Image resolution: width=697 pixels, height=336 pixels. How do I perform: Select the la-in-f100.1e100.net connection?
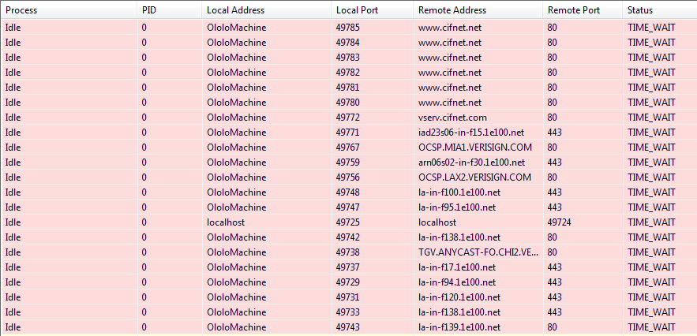[459, 192]
